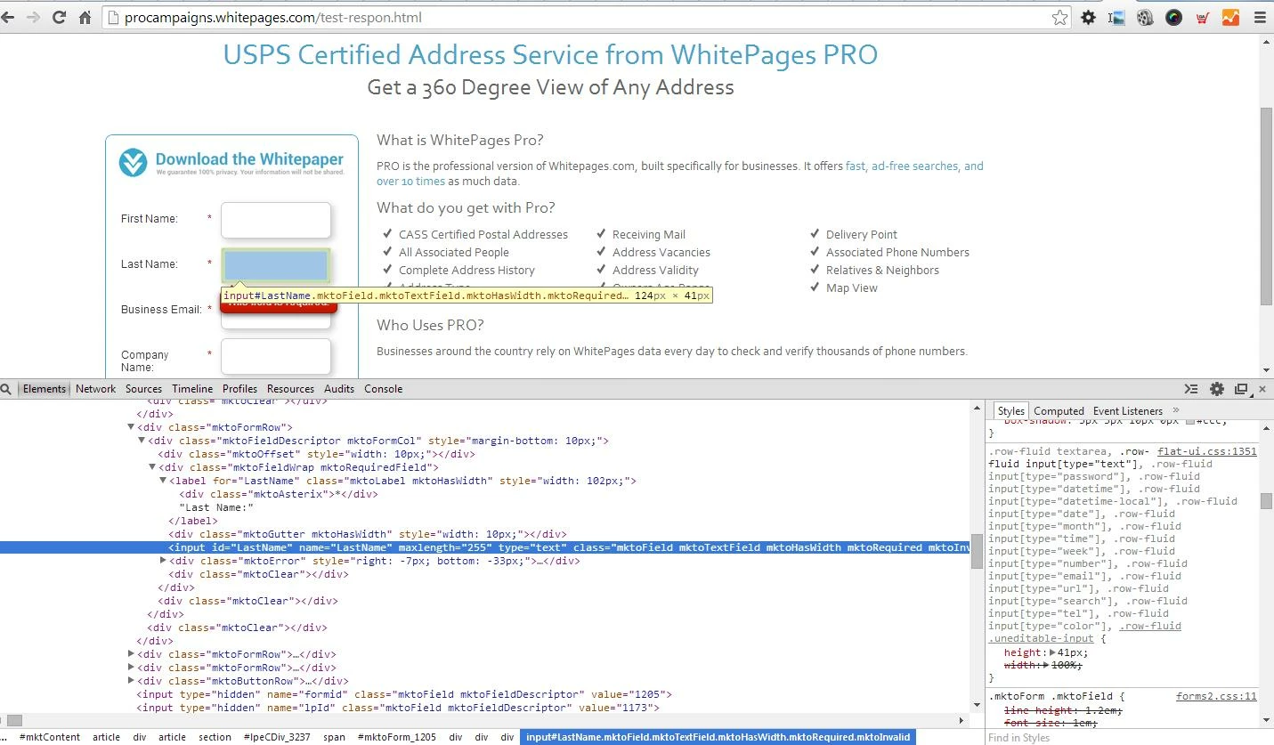Click the orange analytics chart extension icon
The image size is (1274, 745).
tap(1230, 17)
